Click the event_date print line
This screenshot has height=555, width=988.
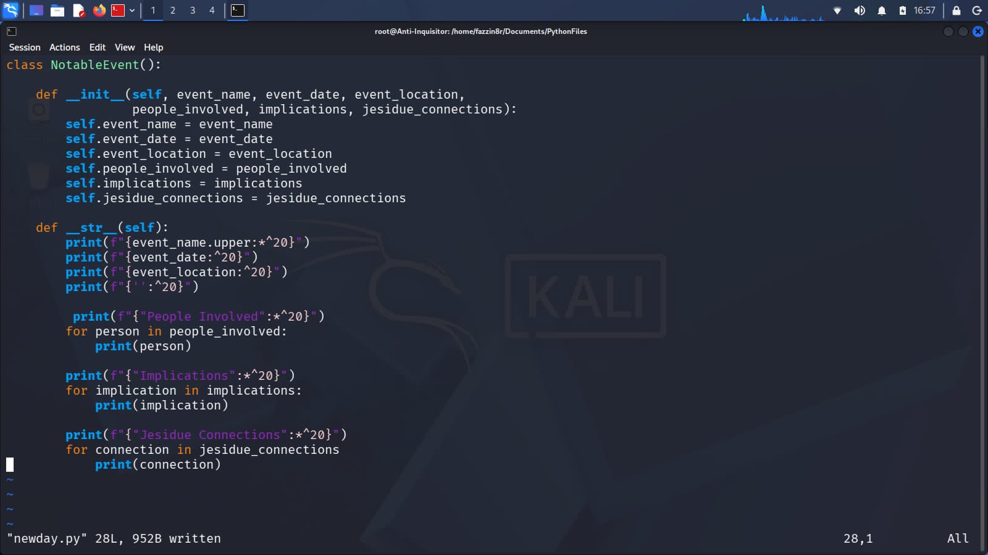pyautogui.click(x=162, y=257)
